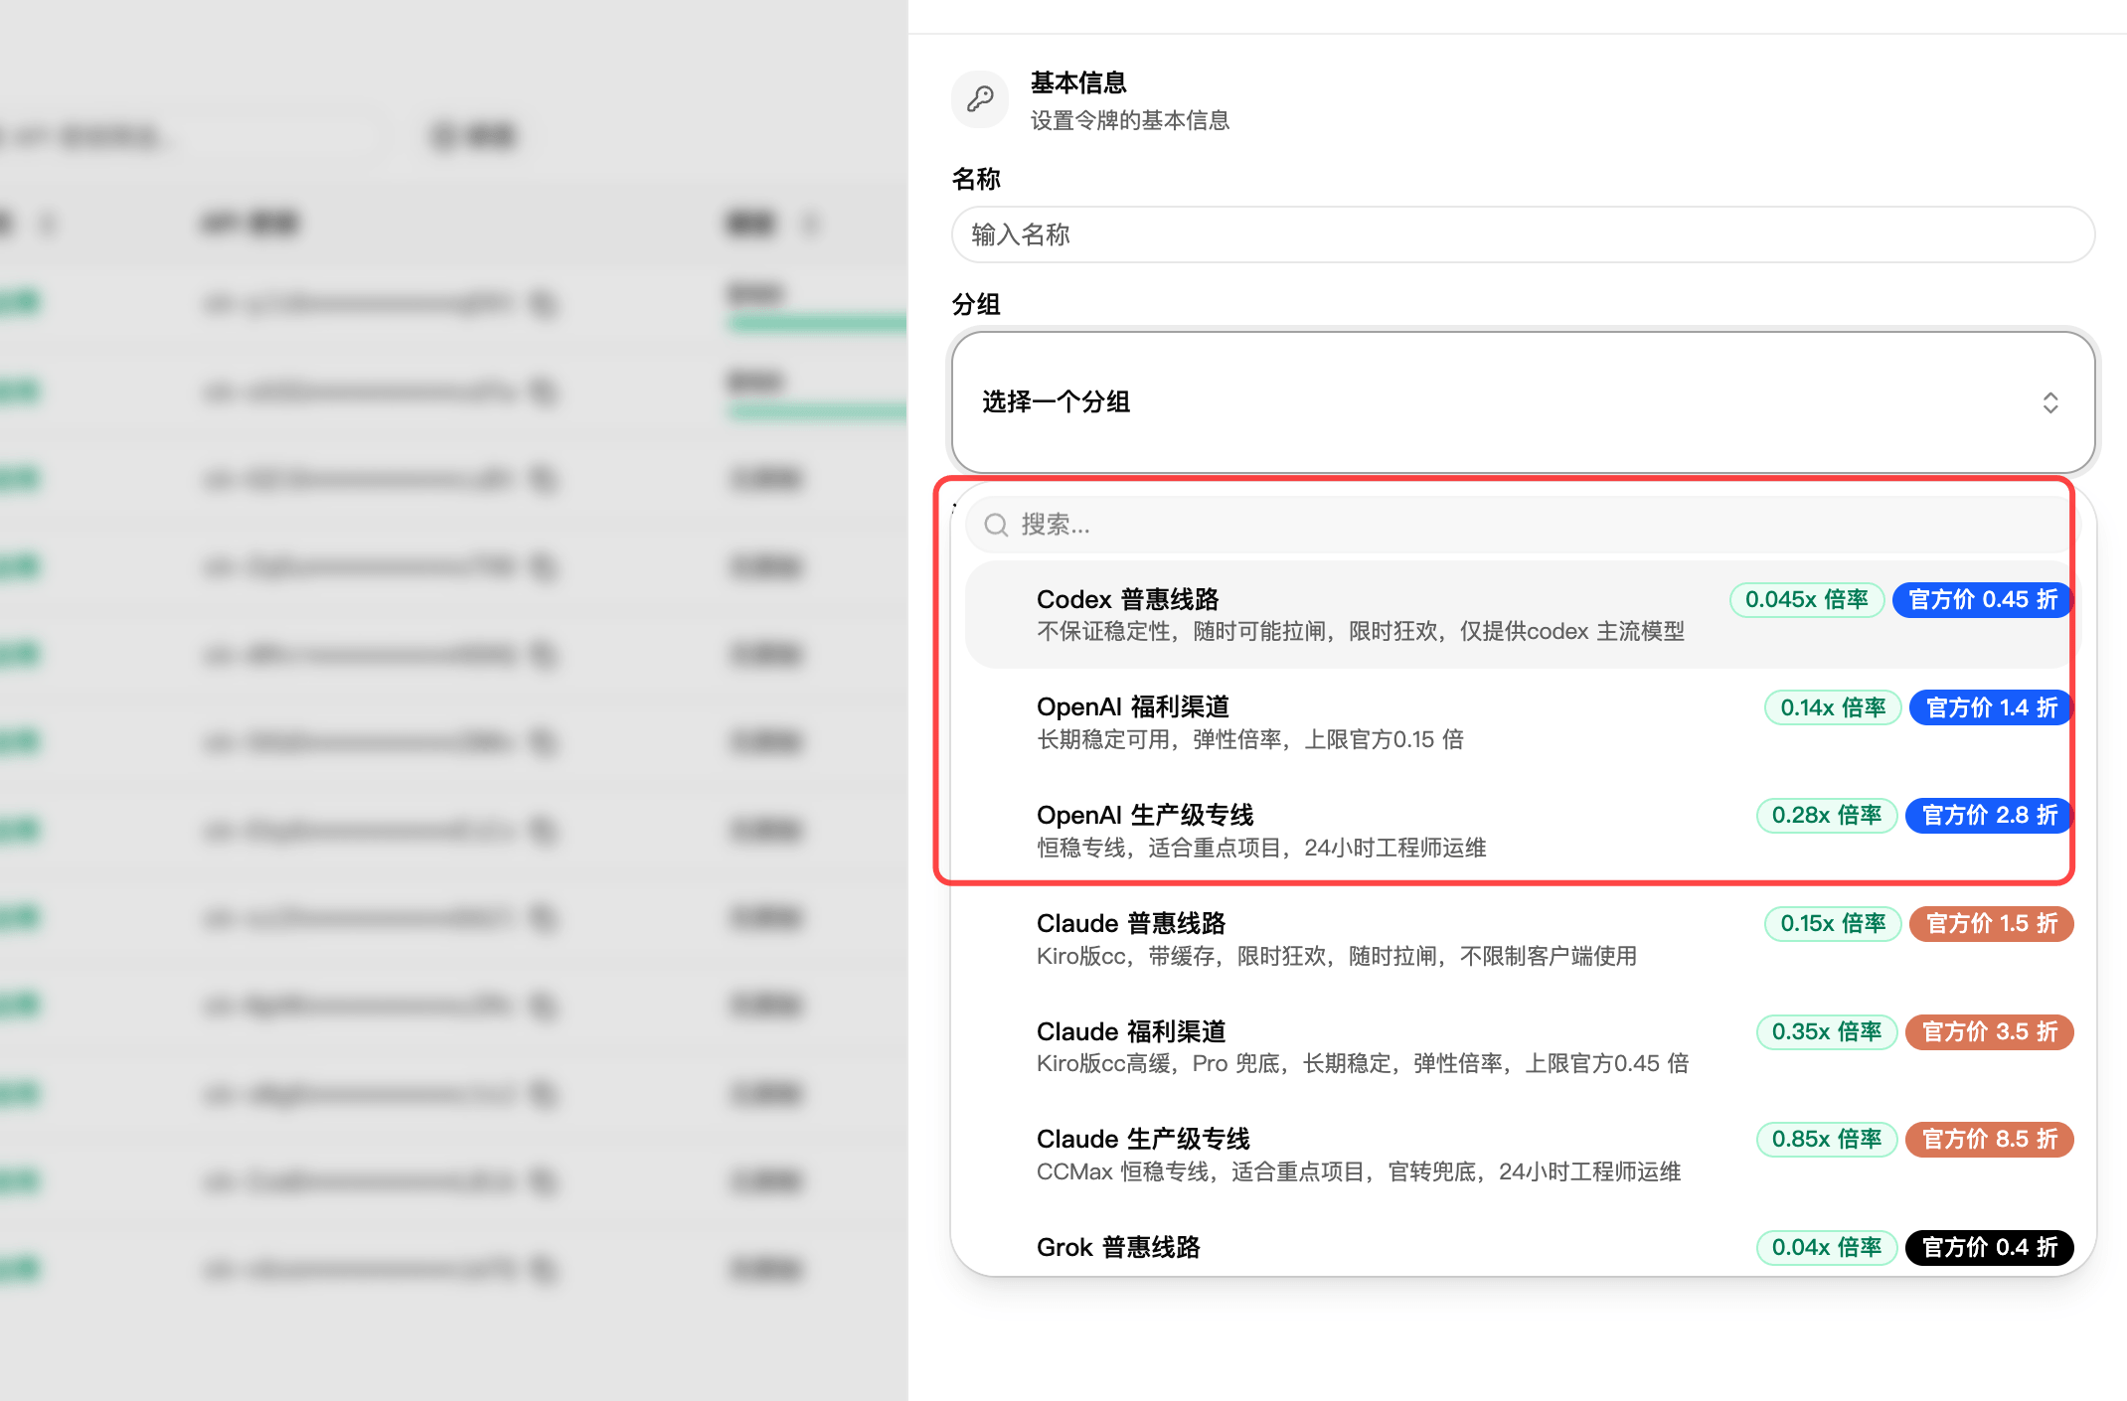Click the 设置令牌的基本信息 subtitle text
Viewport: 2127px width, 1401px height.
click(x=1130, y=121)
